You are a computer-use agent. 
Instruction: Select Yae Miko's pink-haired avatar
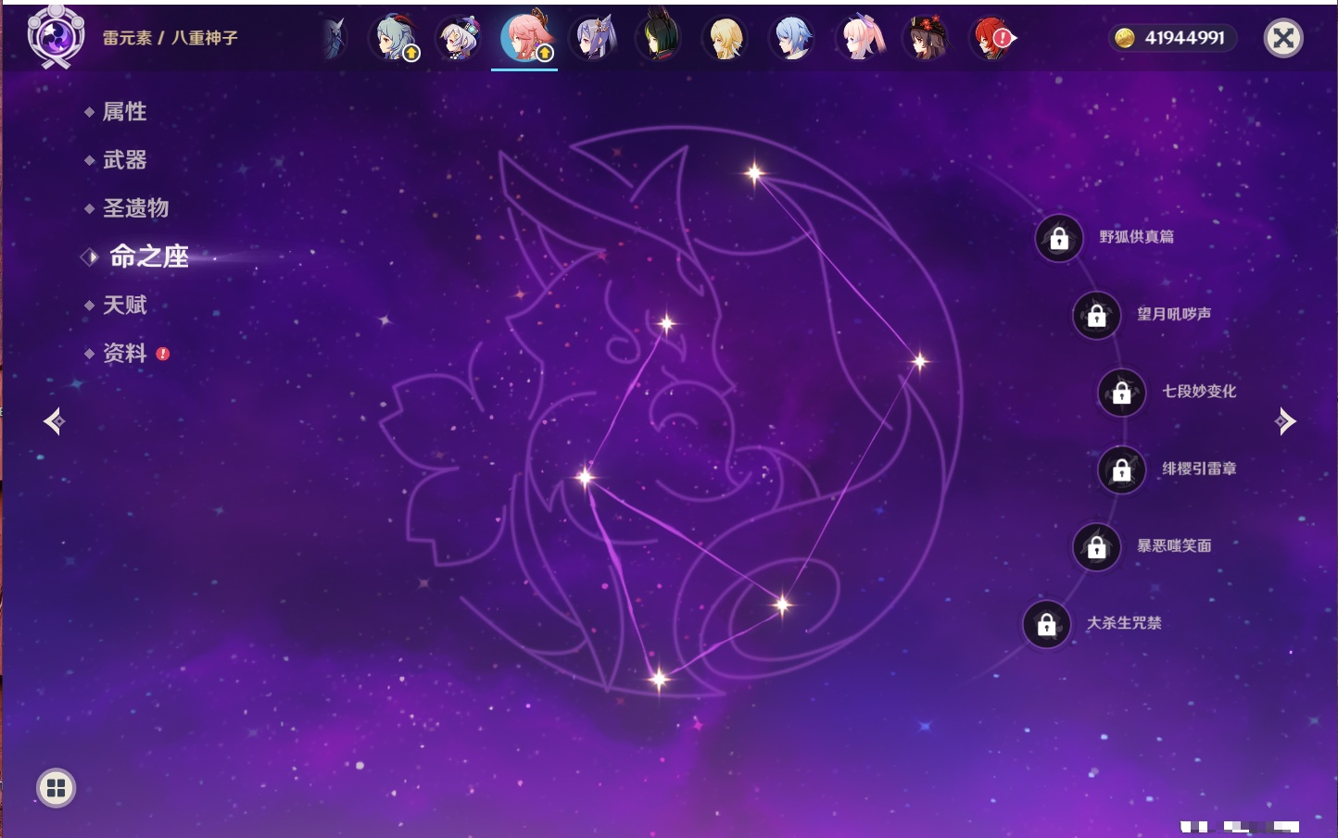click(525, 38)
